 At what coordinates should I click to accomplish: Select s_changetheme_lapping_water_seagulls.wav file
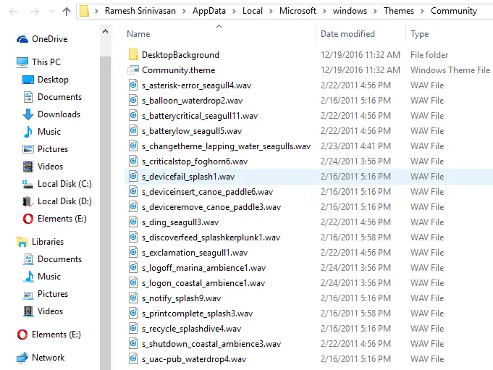308,146
